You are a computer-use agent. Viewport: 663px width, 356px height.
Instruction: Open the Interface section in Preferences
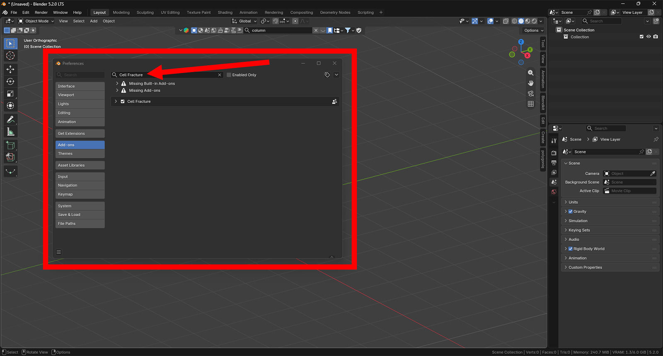click(x=80, y=86)
